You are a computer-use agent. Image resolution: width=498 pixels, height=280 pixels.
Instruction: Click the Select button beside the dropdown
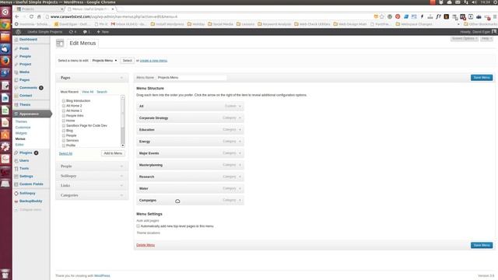128,61
